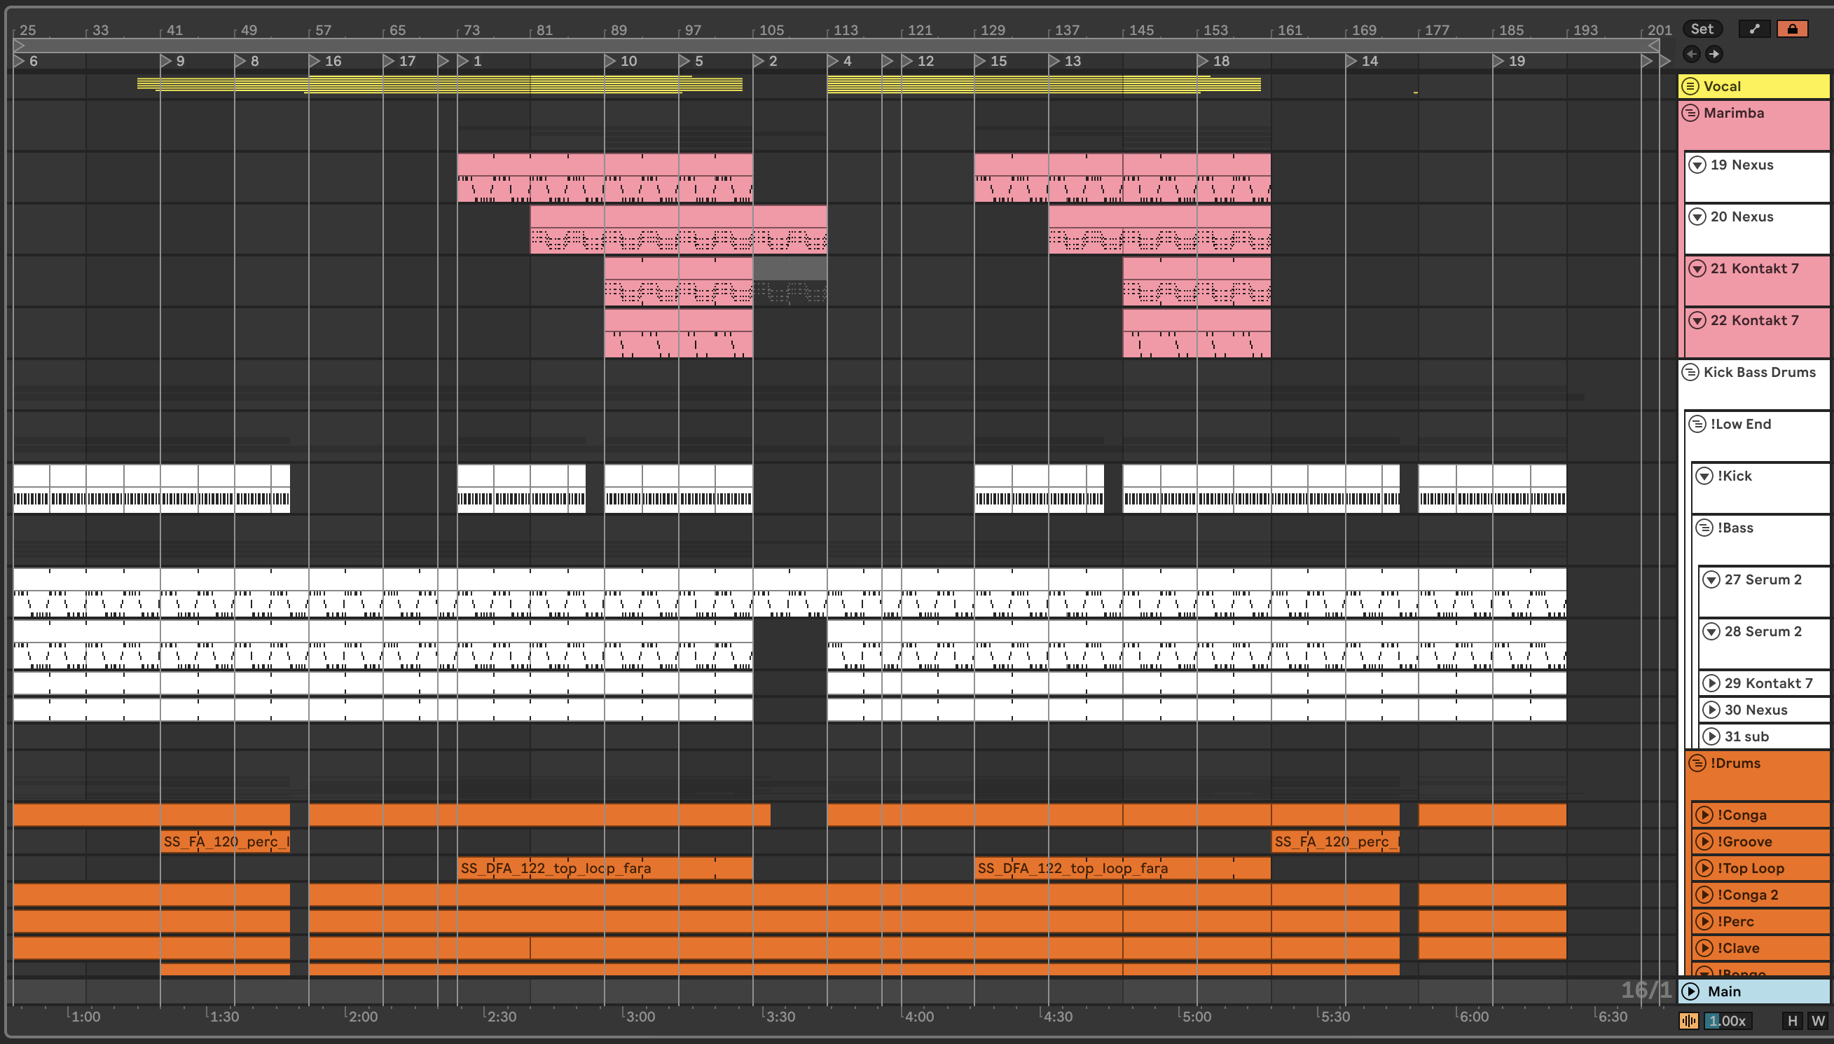This screenshot has height=1044, width=1834.
Task: Fold the Marimba group track
Action: (1690, 114)
